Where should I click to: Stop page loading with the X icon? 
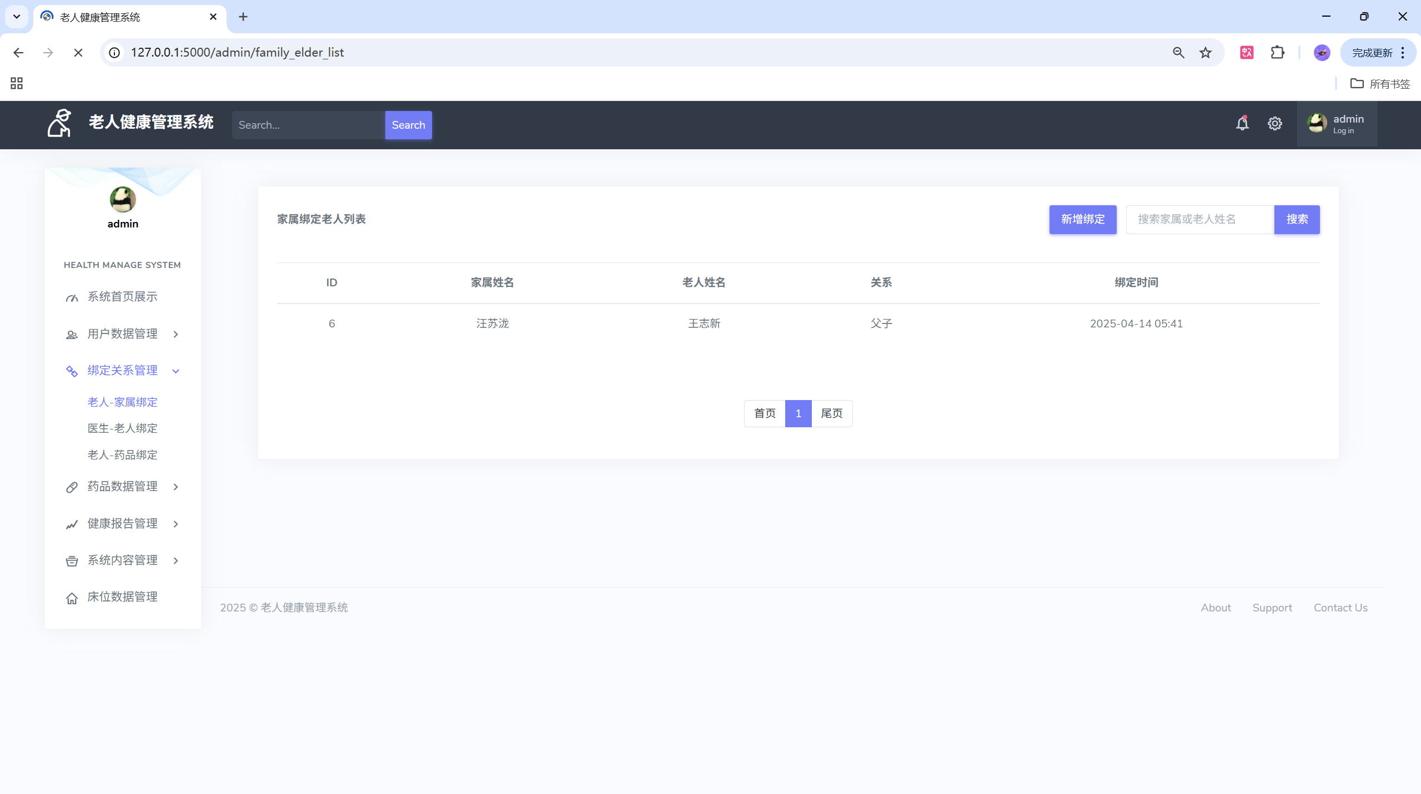pyautogui.click(x=78, y=53)
